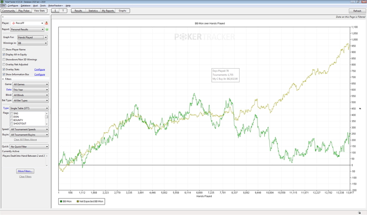The image size is (367, 215).
Task: Uncheck Display All-in Equity
Action: point(4,54)
